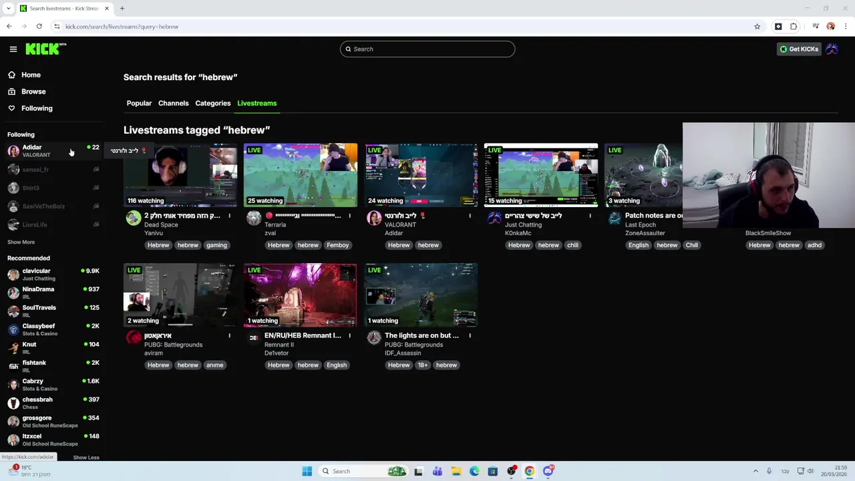Image resolution: width=855 pixels, height=481 pixels.
Task: Click the anime tag under aviram
Action: tap(214, 365)
